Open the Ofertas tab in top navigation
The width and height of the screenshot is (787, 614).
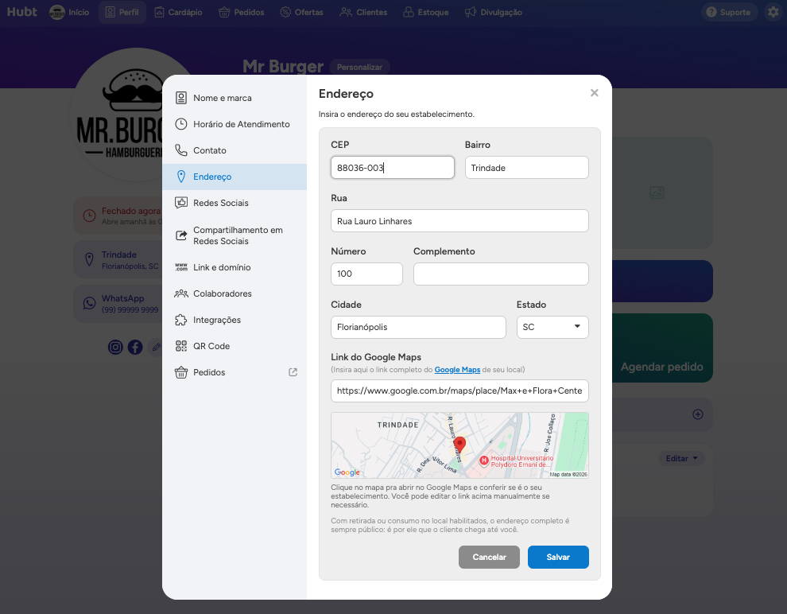[301, 12]
